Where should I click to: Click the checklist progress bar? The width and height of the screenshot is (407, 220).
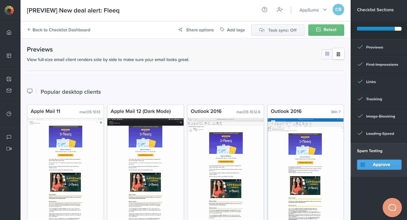coord(379,29)
